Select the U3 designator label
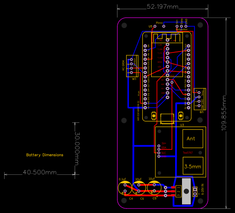This screenshot has width=235, height=213. pos(182,125)
